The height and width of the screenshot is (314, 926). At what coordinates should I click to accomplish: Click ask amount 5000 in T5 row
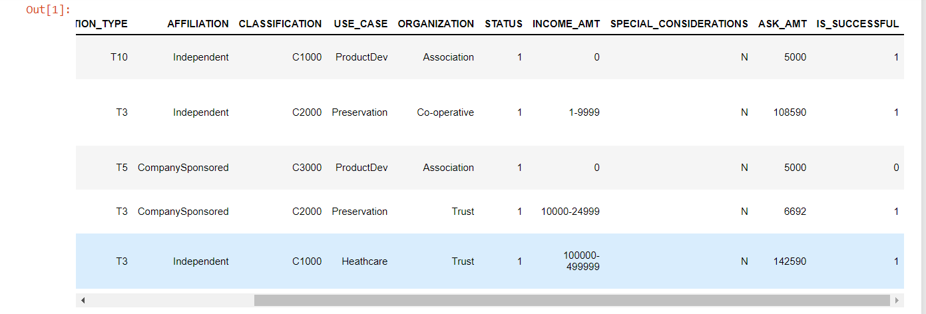(x=796, y=168)
